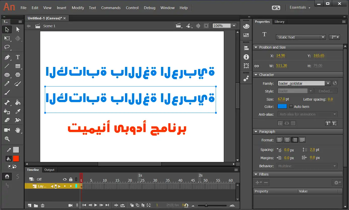The width and height of the screenshot is (349, 210).
Task: Align paragraph text to center
Action: click(287, 140)
